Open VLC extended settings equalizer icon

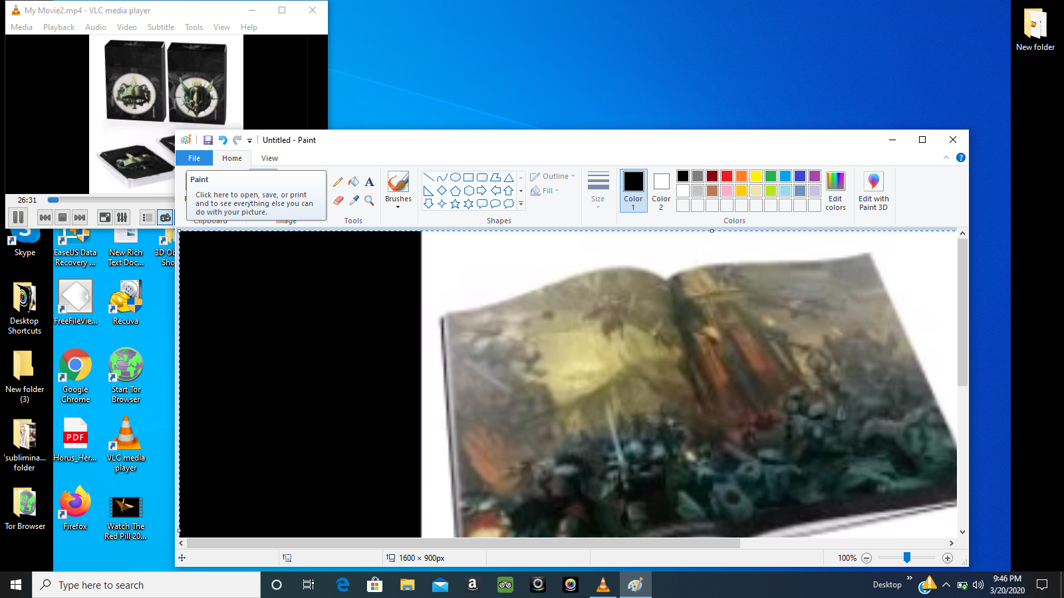pyautogui.click(x=122, y=217)
